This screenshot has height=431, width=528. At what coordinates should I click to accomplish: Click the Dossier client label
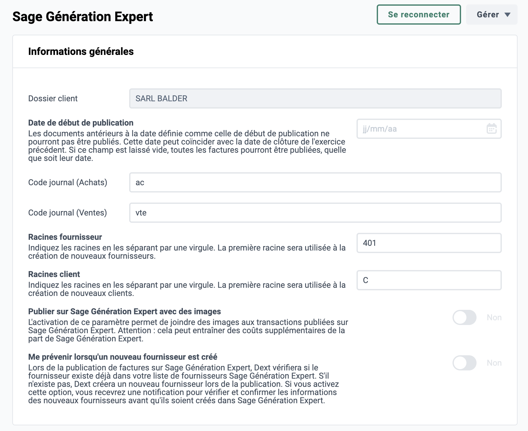tap(53, 98)
